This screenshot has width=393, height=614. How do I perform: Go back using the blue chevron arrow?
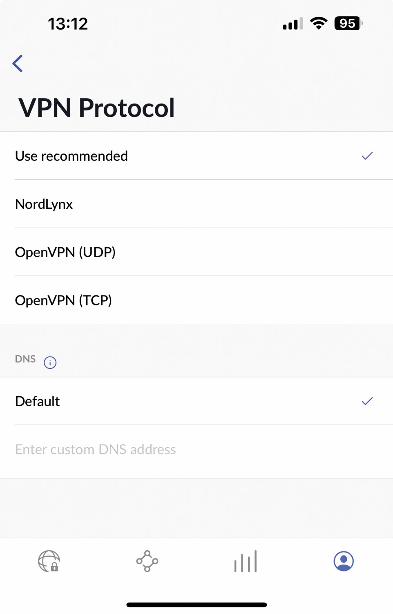tap(18, 63)
